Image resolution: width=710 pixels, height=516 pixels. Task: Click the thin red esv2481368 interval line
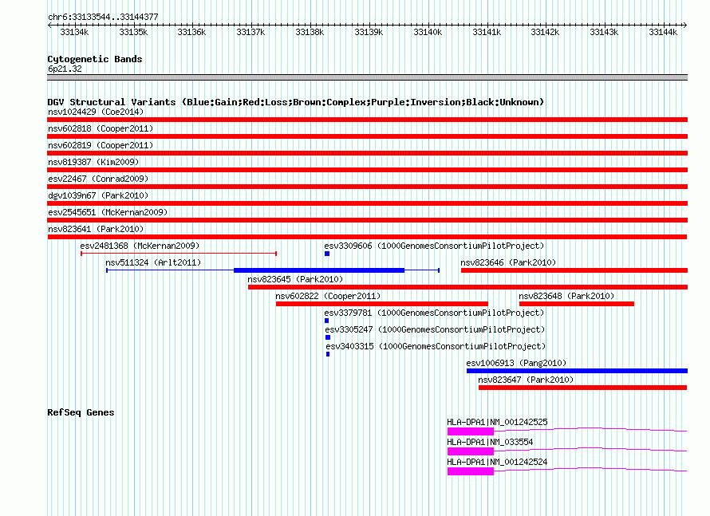[179, 254]
